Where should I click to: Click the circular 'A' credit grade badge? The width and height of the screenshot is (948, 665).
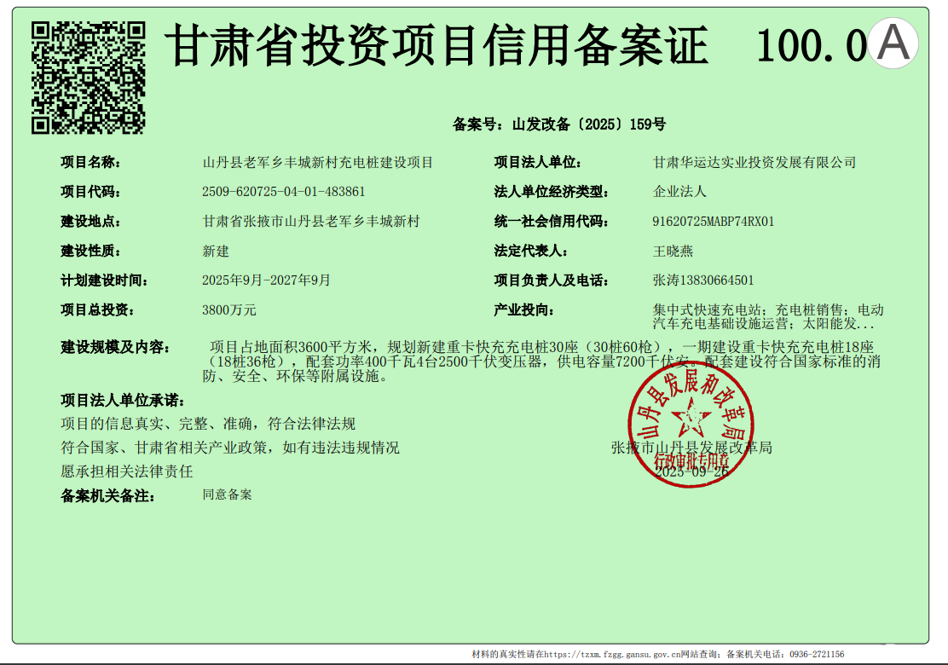tap(893, 43)
